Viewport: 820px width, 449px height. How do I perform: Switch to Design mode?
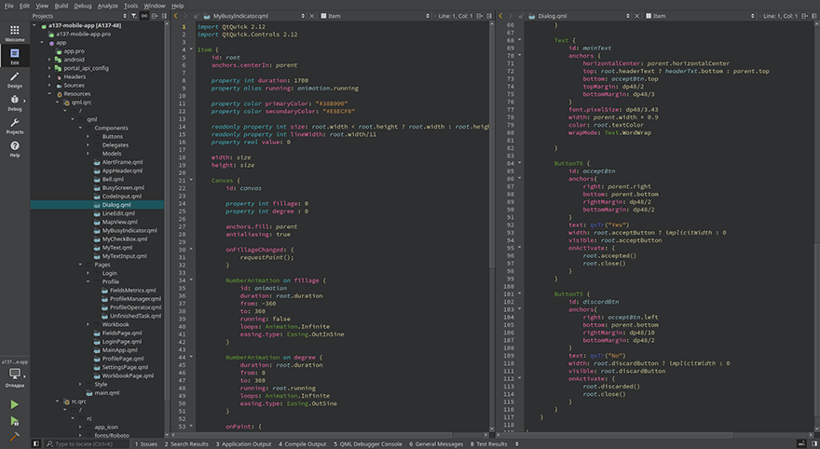coord(14,78)
